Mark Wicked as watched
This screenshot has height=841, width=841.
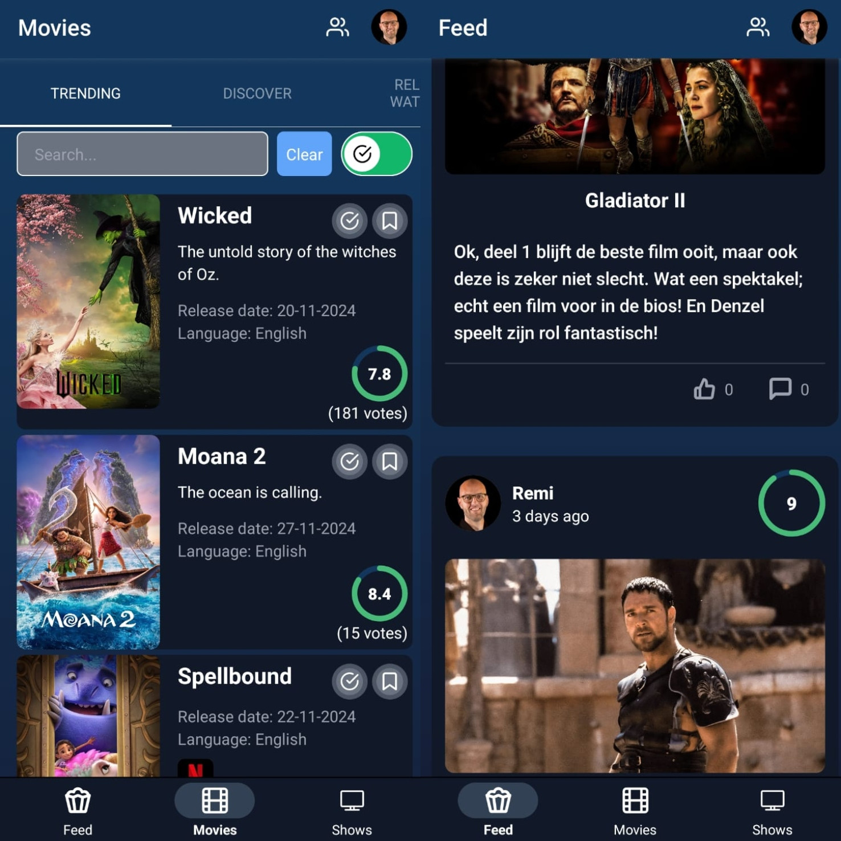coord(350,221)
